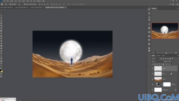The height and width of the screenshot is (101, 179).
Task: Select the Healing Brush tool
Action: click(1, 31)
